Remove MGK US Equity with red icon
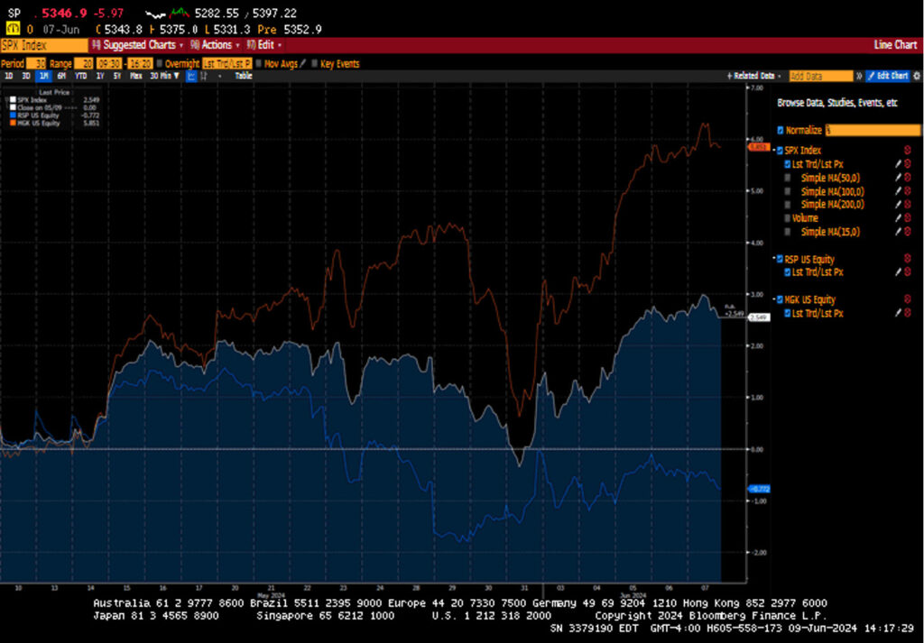Image resolution: width=924 pixels, height=643 pixels. (908, 299)
